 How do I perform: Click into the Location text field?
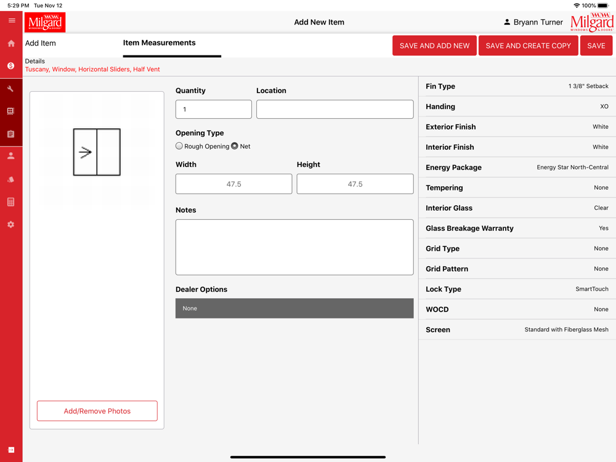click(x=334, y=109)
